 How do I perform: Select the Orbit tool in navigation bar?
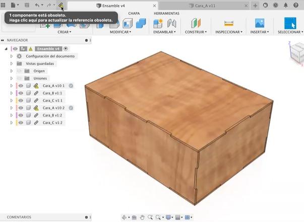click(124, 217)
